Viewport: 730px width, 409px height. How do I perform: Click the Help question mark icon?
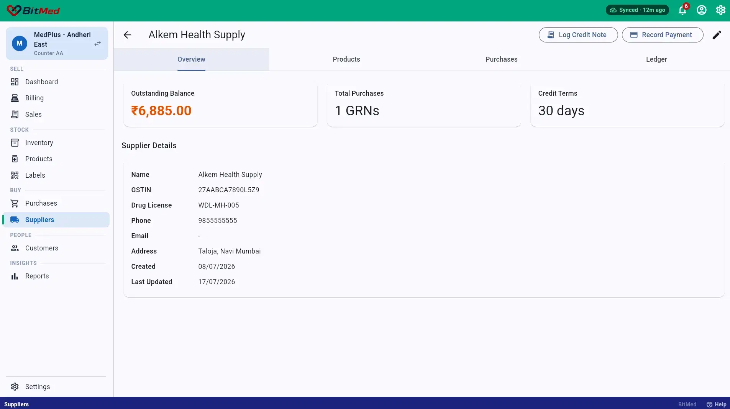[709, 404]
